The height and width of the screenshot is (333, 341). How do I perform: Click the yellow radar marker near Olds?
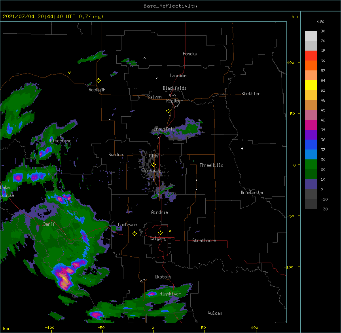pos(153,165)
